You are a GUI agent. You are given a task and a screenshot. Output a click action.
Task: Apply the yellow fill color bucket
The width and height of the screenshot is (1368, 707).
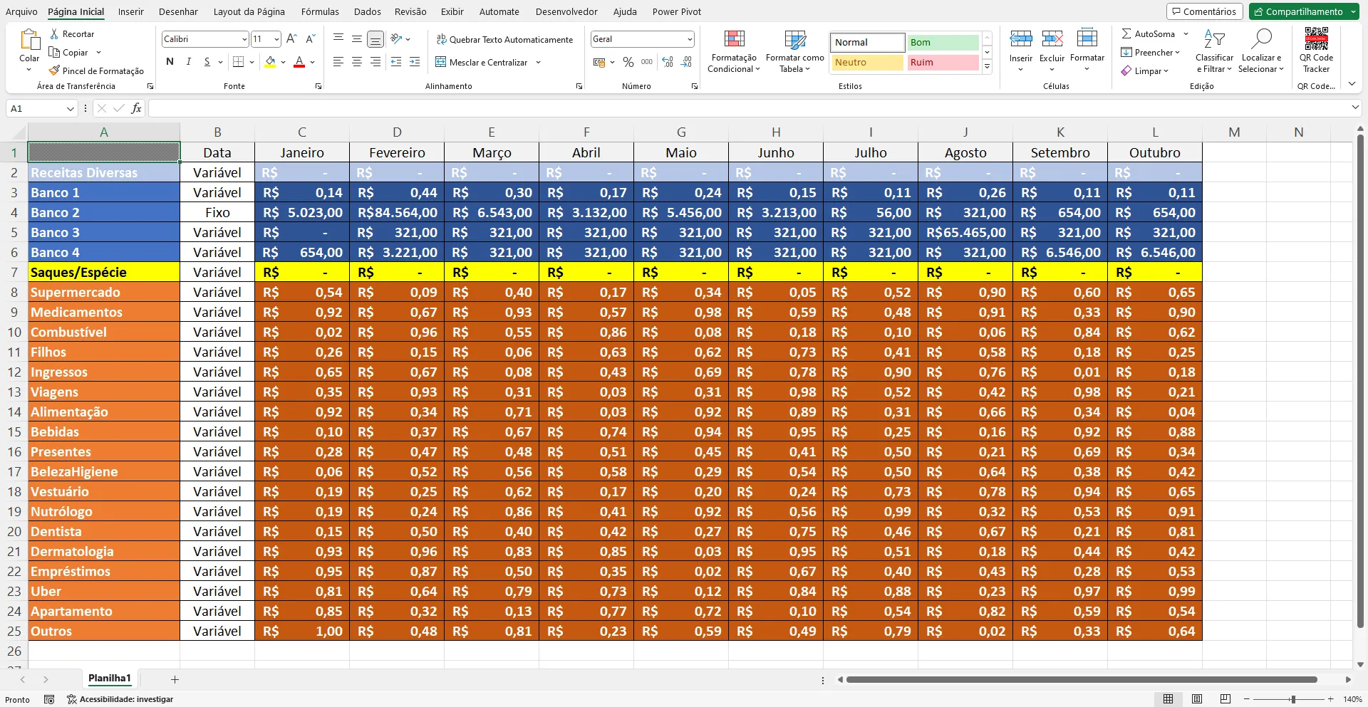click(x=270, y=62)
